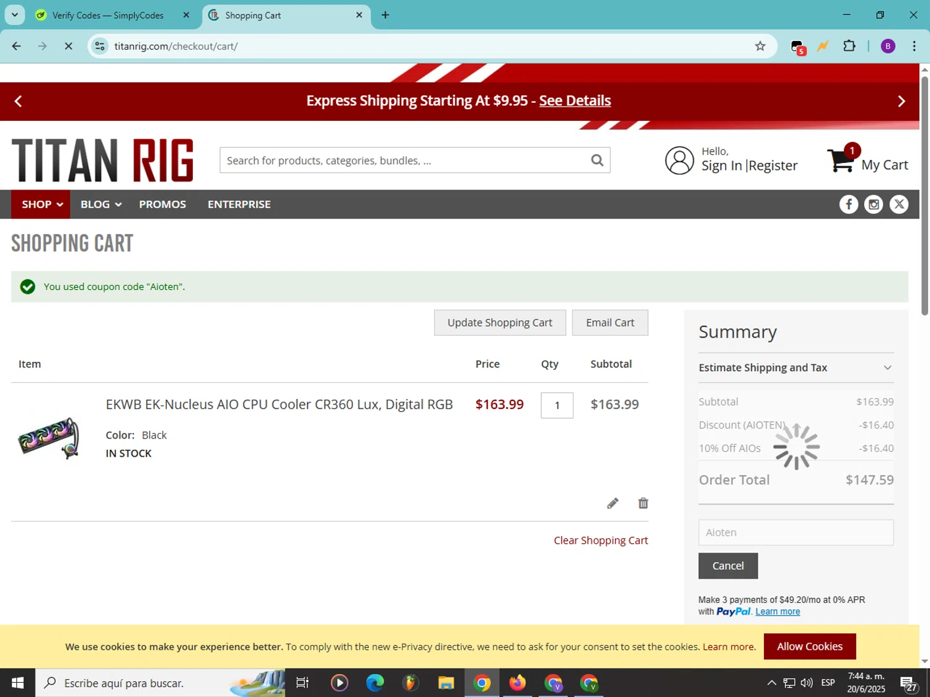The image size is (930, 697).
Task: Open the cookie notice Learn more link
Action: click(x=729, y=647)
